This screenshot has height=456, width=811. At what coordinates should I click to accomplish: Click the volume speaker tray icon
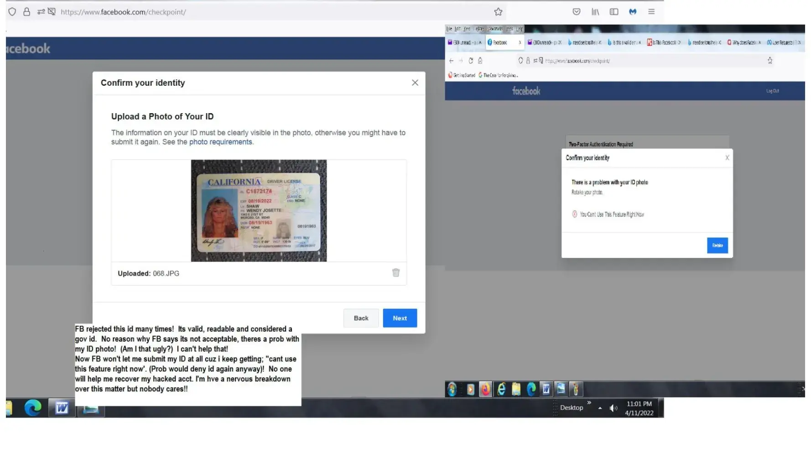613,408
